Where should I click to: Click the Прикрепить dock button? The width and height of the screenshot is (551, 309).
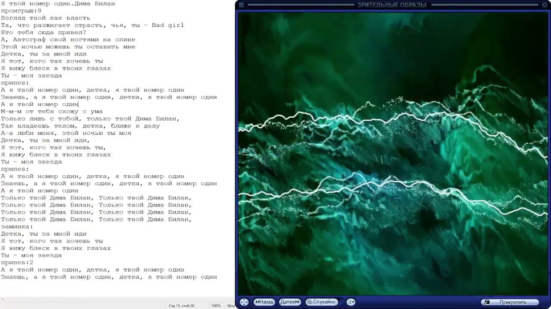(x=510, y=302)
